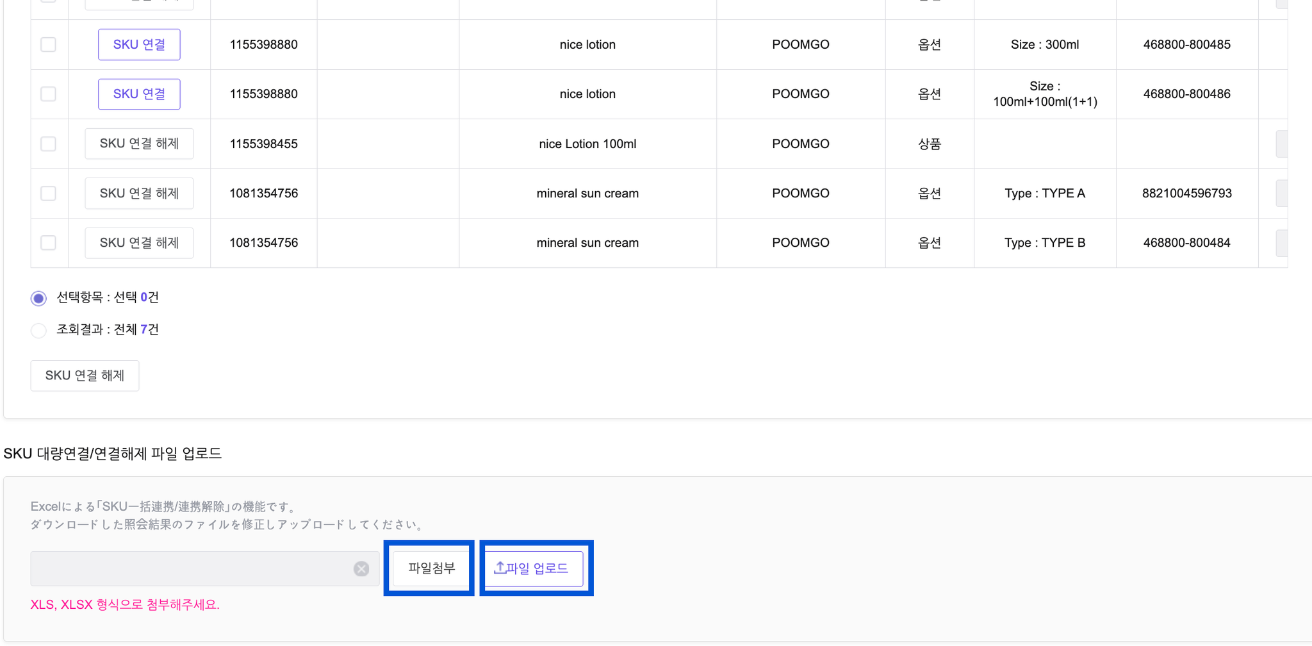Click the 'nice Lotion 100ml' product name

pos(587,144)
